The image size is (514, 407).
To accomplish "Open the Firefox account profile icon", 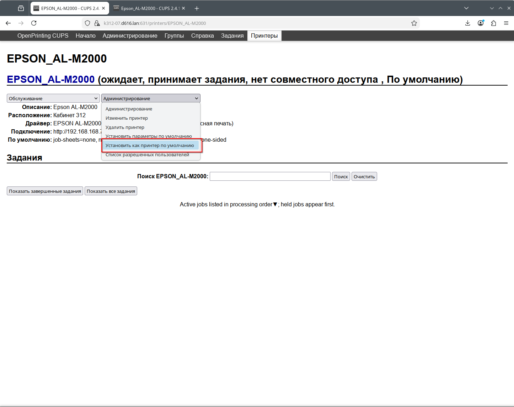I will (x=481, y=23).
